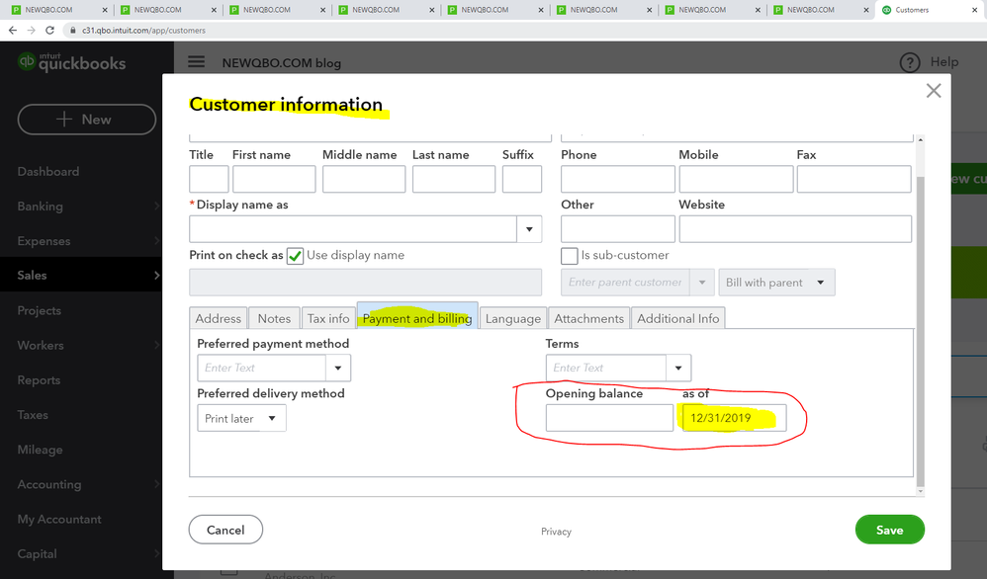The height and width of the screenshot is (579, 987).
Task: Switch to the Address tab
Action: click(x=218, y=318)
